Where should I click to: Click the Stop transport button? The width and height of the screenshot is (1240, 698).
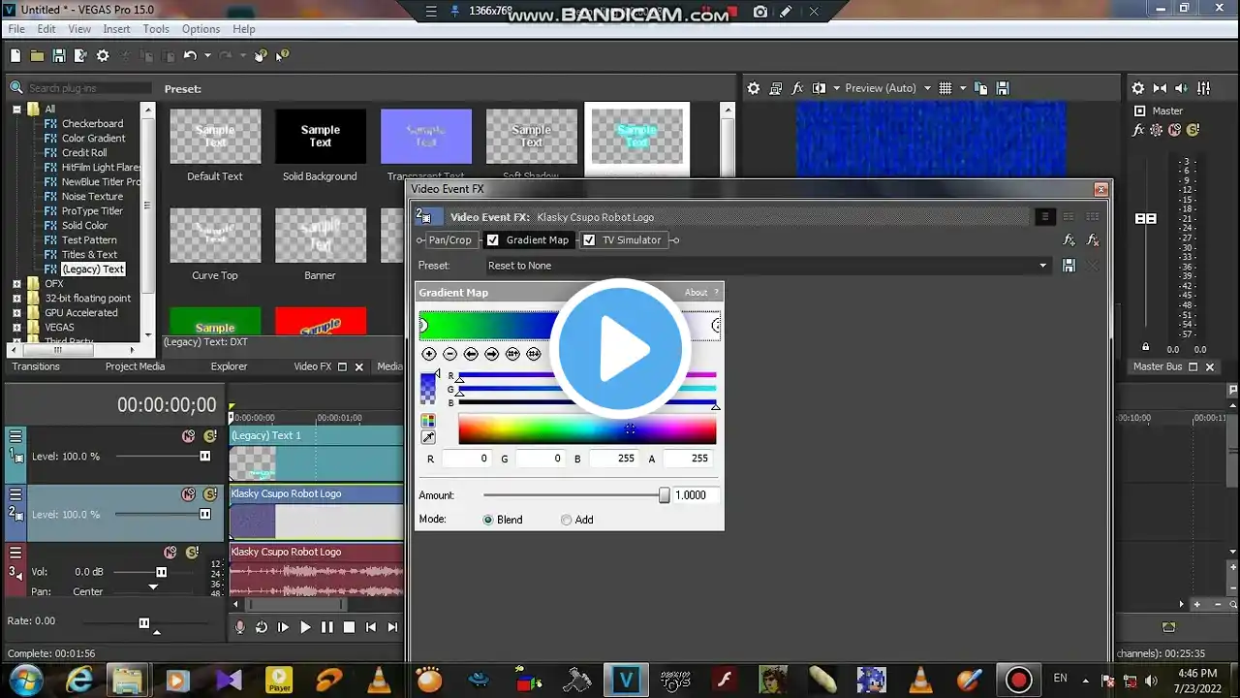click(349, 627)
